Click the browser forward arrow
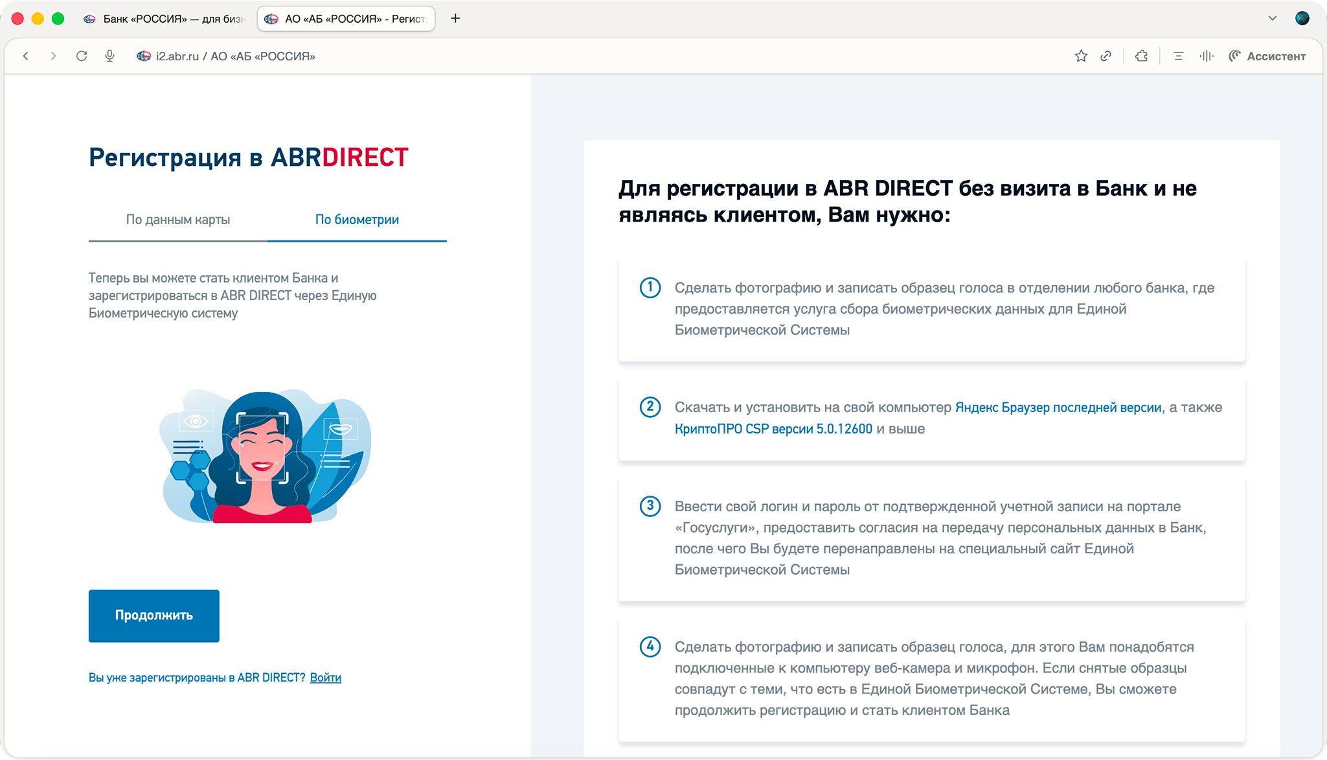 click(x=53, y=56)
